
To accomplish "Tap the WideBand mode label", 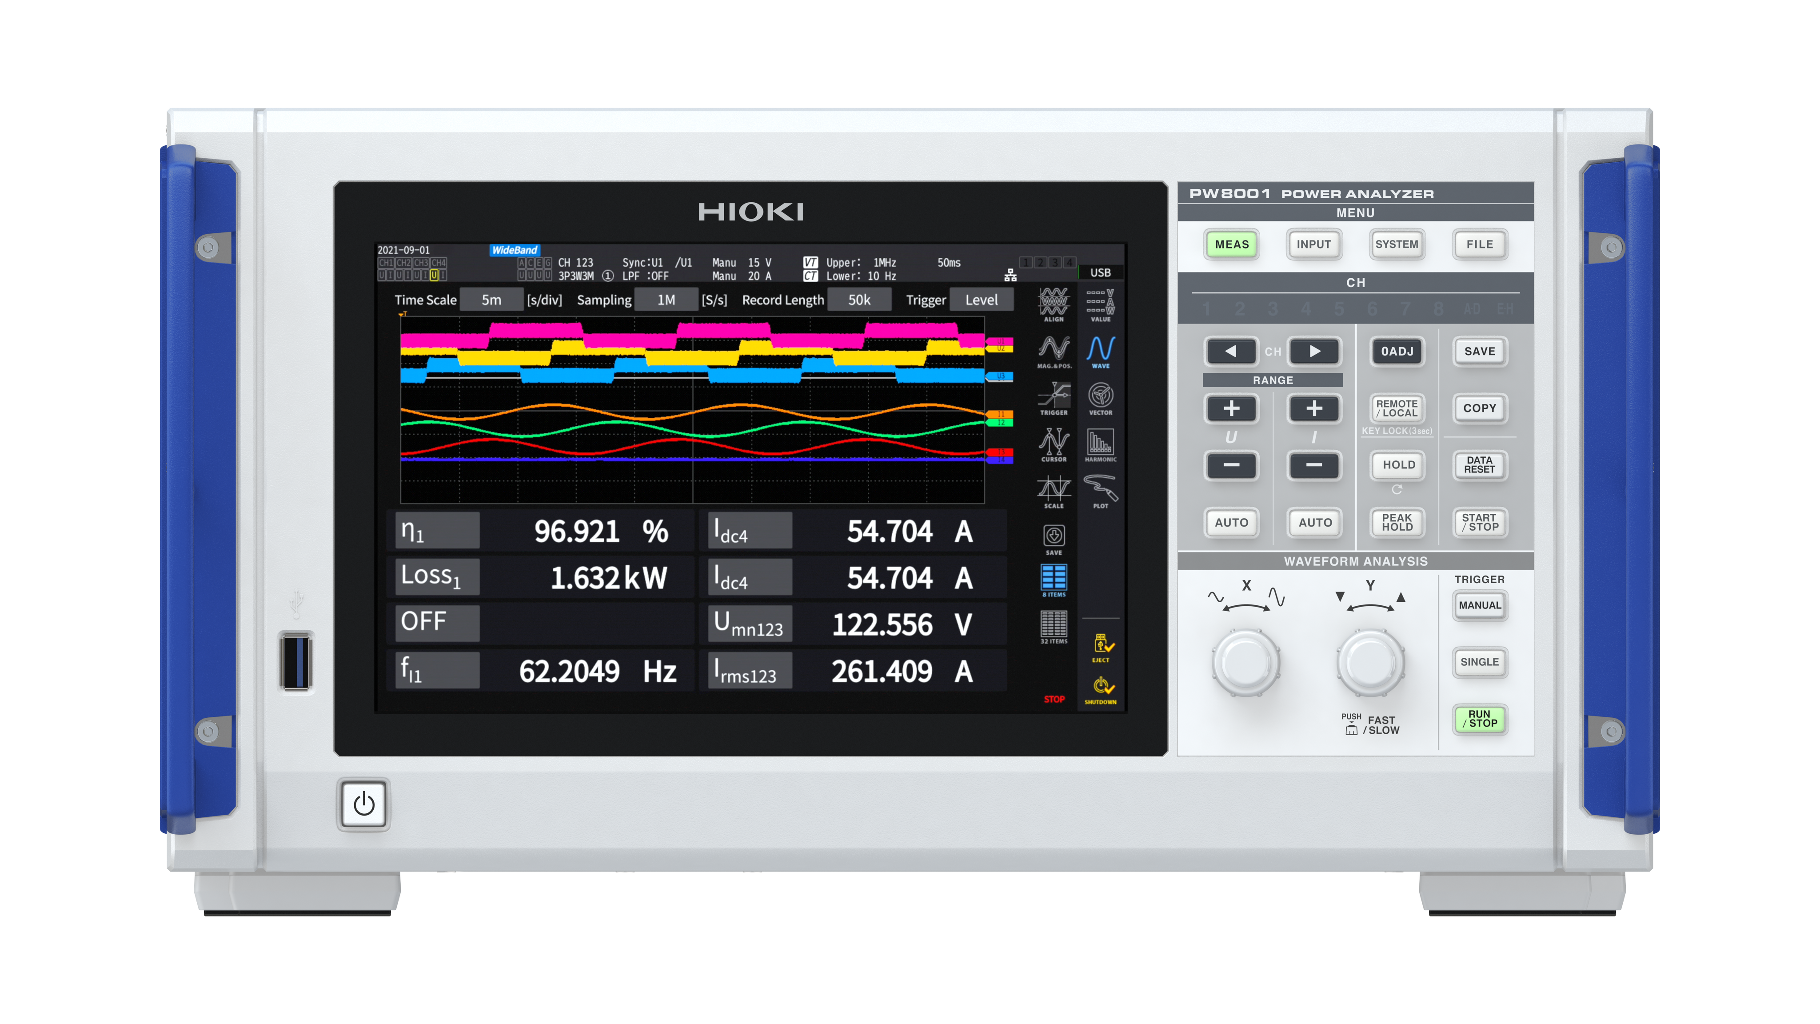I will pyautogui.click(x=515, y=250).
